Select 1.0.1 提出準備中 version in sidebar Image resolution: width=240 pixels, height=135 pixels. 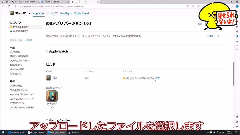(26, 27)
